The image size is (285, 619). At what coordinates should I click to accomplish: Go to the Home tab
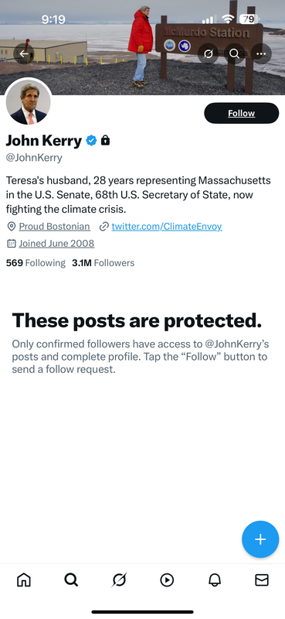(x=24, y=580)
